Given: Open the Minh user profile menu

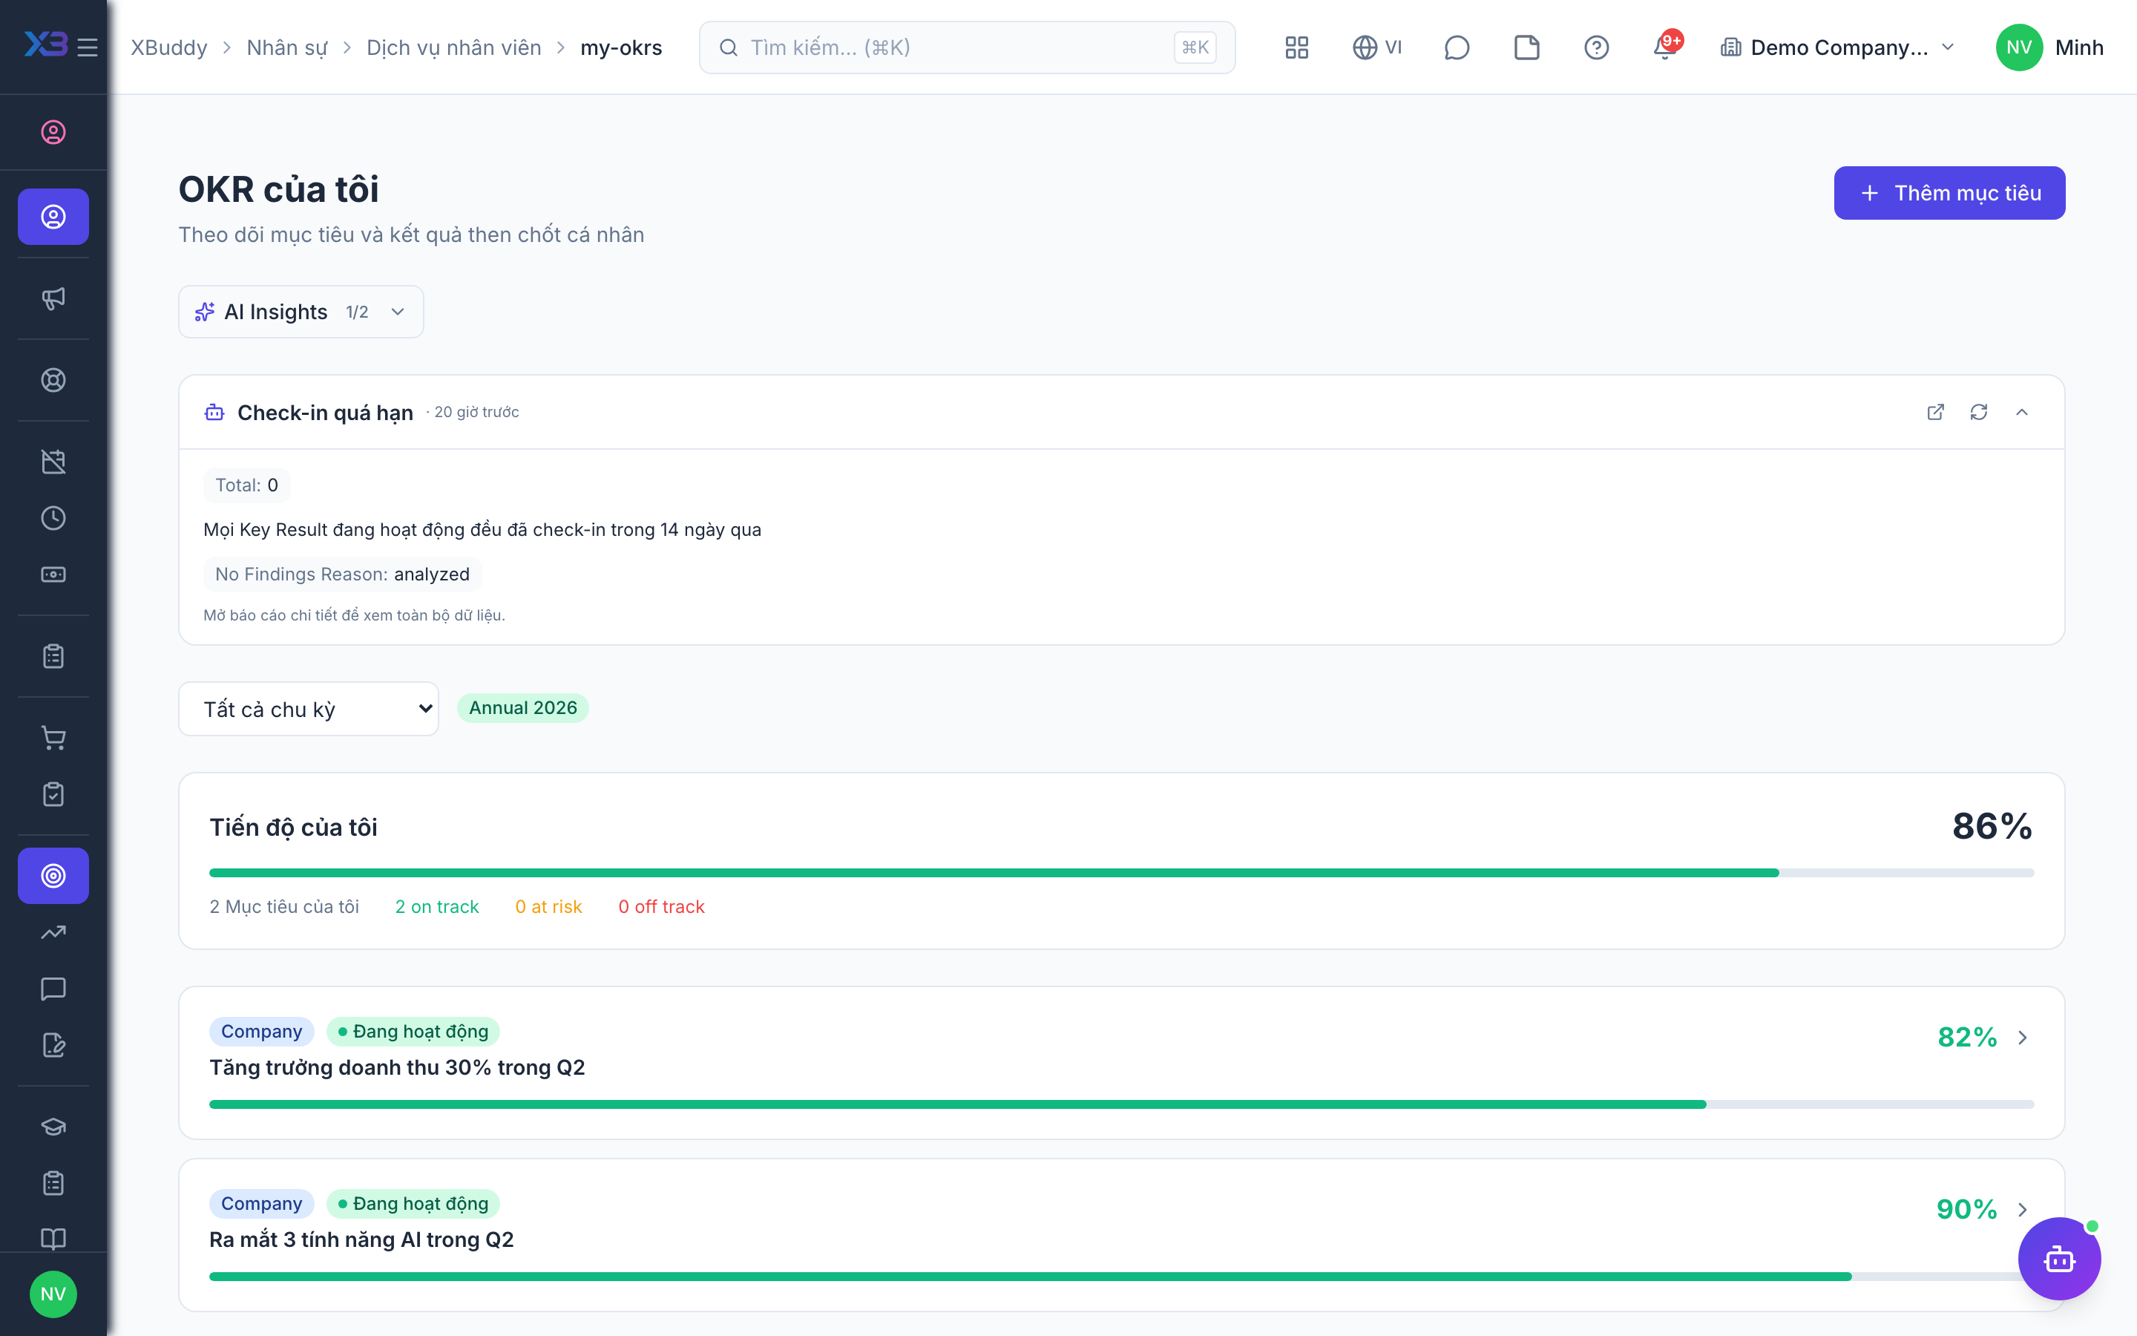Looking at the screenshot, I should pyautogui.click(x=2050, y=47).
